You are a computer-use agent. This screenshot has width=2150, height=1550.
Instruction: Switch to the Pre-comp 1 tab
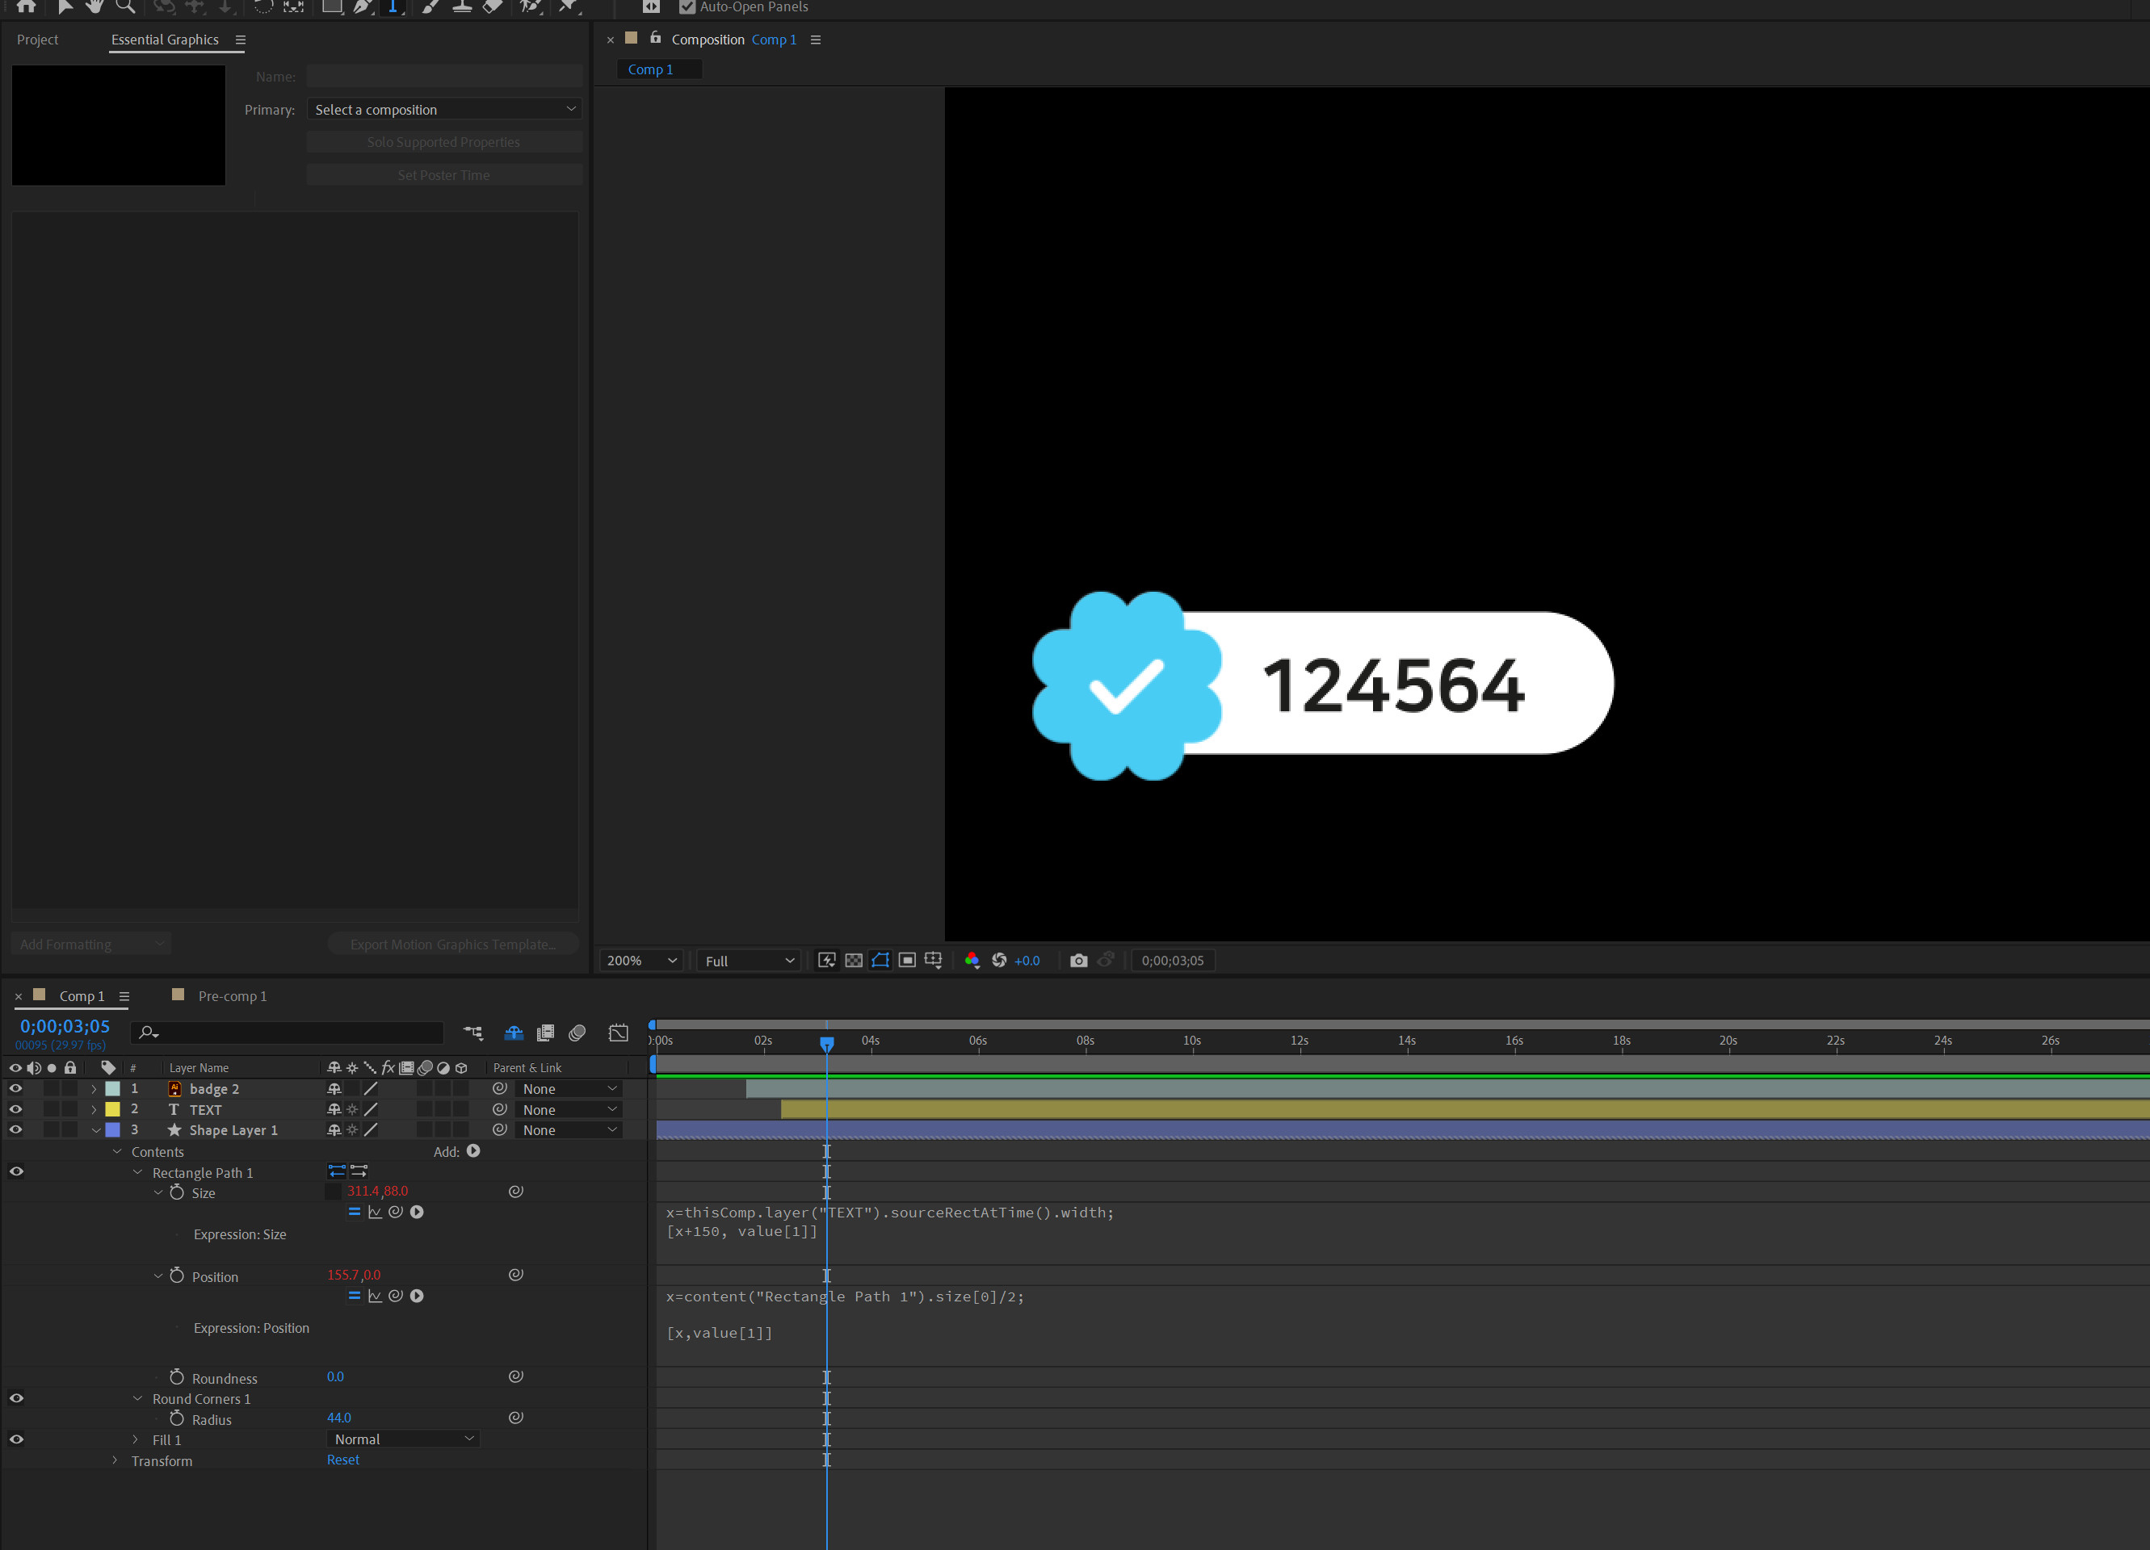[x=233, y=995]
